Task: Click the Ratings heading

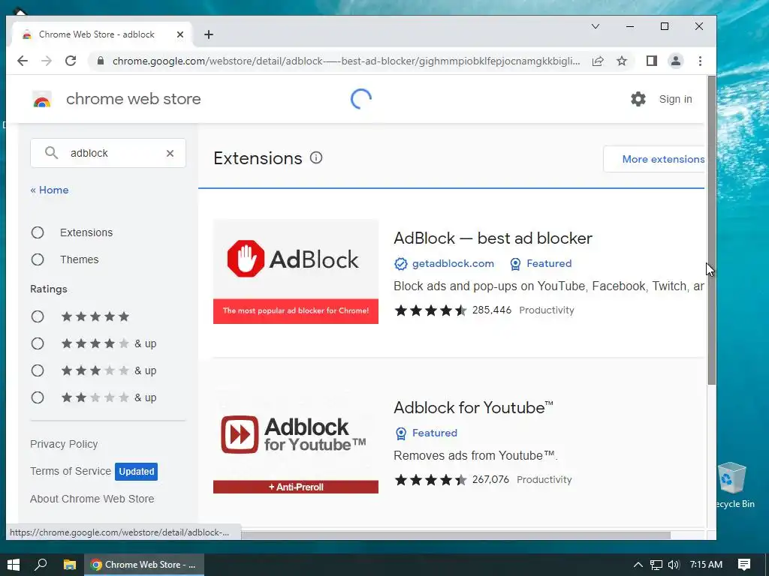Action: pos(49,289)
